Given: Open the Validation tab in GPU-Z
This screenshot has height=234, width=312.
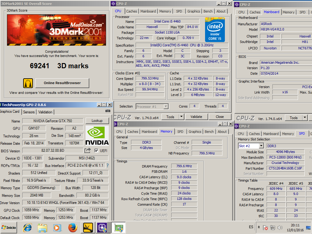Looking at the screenshot, I should tap(45, 112).
